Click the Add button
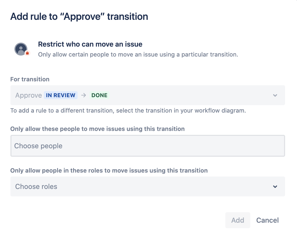 pos(238,220)
